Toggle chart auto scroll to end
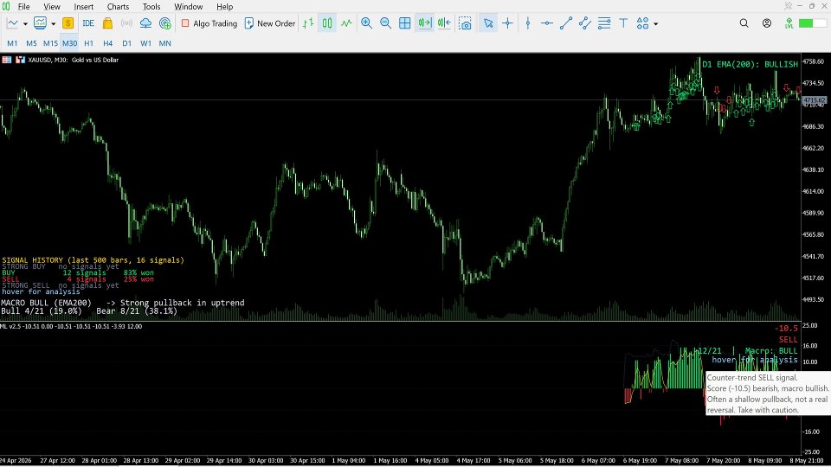Screen dimensions: 831x467 coord(424,23)
